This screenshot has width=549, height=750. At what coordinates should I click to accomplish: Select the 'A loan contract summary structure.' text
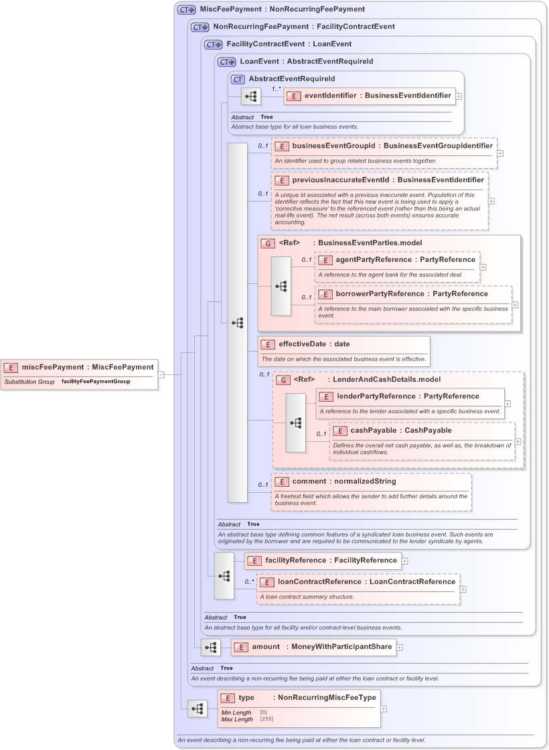coord(307,597)
